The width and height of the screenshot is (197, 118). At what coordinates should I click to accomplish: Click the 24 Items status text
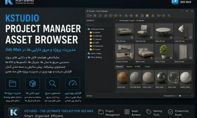[89, 96]
